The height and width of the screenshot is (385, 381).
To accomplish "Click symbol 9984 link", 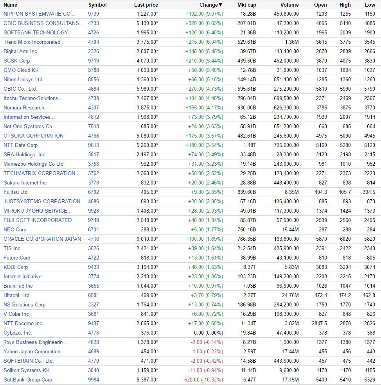I will coord(93,380).
